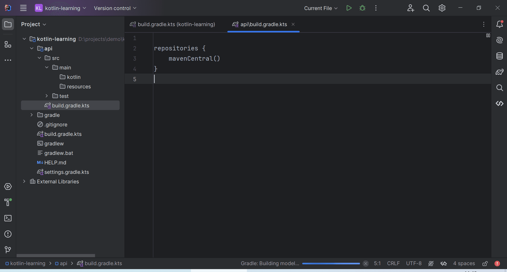Screen dimensions: 507x272
Task: Open Structure tool window icon
Action: pos(8,44)
